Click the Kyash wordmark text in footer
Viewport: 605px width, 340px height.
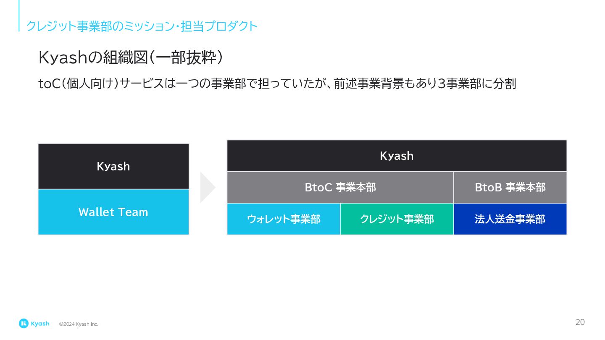point(40,324)
